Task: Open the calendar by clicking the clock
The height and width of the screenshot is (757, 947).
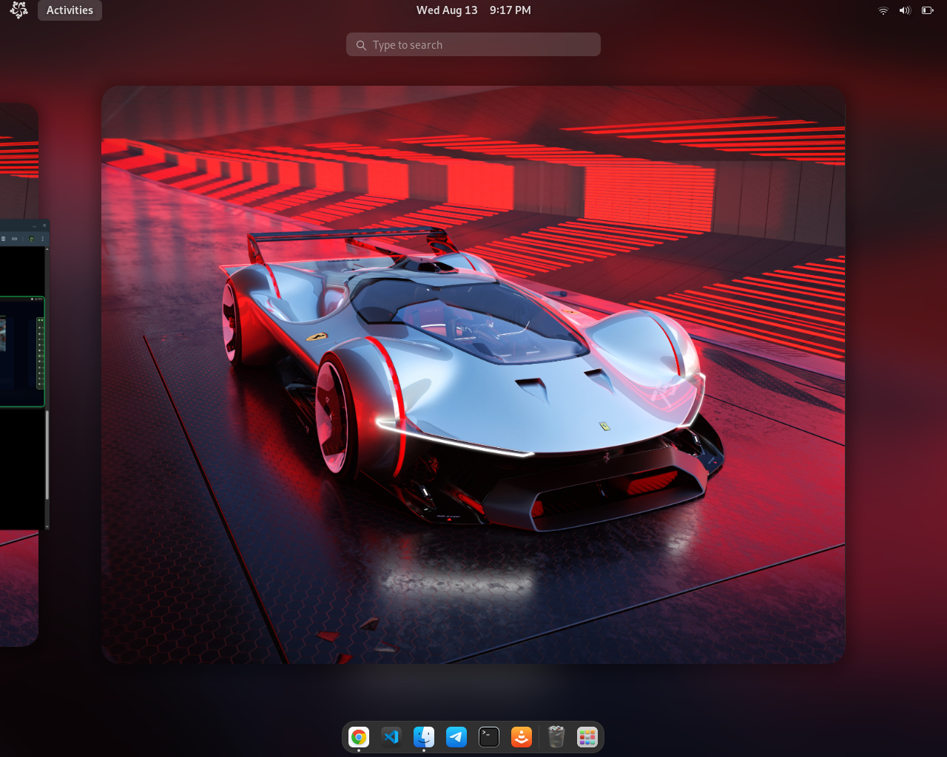Action: point(473,10)
